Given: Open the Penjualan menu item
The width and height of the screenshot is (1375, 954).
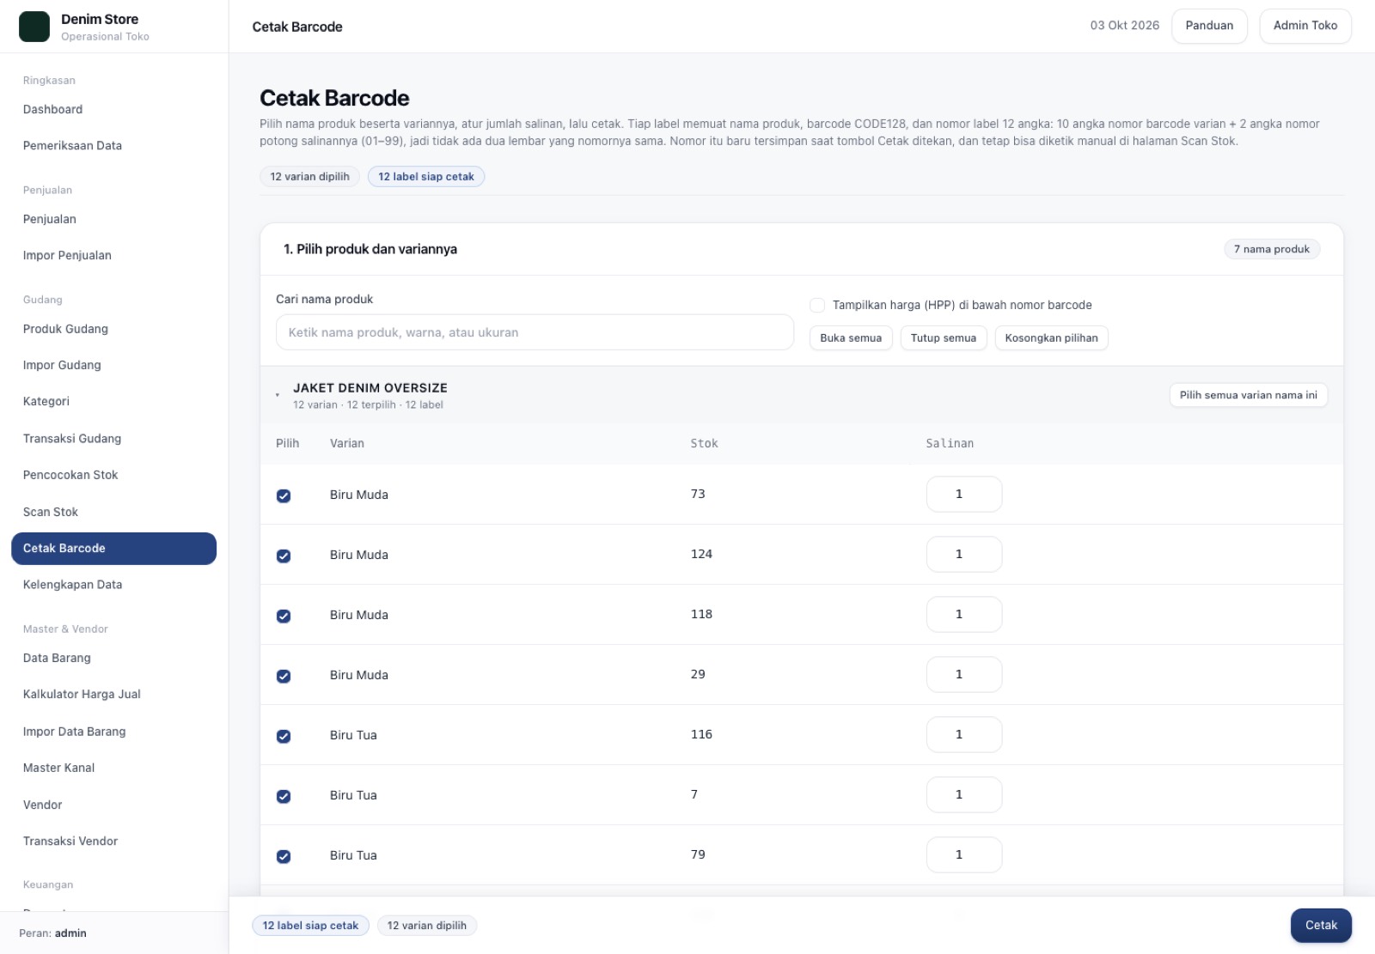Looking at the screenshot, I should tap(113, 219).
